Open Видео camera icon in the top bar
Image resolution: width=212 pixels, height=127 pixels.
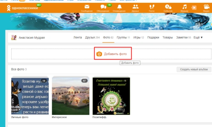pos(206,8)
